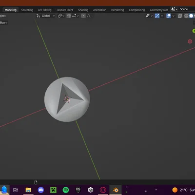
Task: Open the object visibility and selectability dropdown
Action: 149,16
